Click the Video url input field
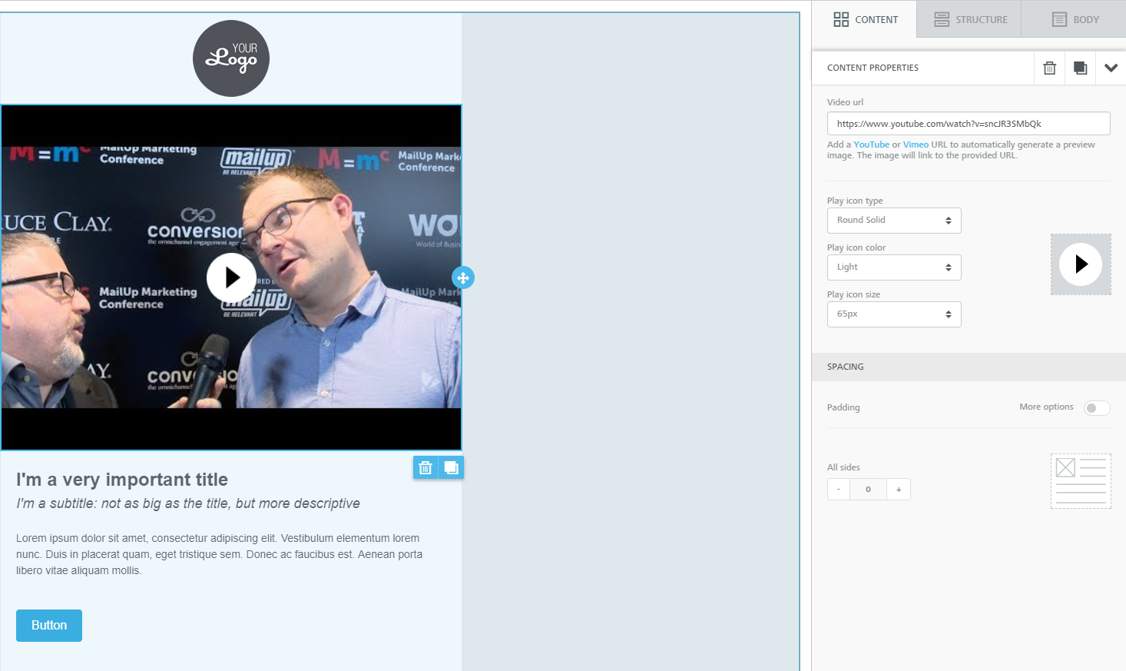 [x=969, y=124]
